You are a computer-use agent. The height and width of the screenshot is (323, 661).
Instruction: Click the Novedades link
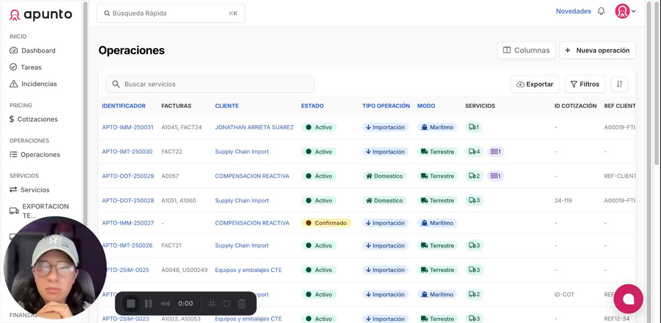573,11
